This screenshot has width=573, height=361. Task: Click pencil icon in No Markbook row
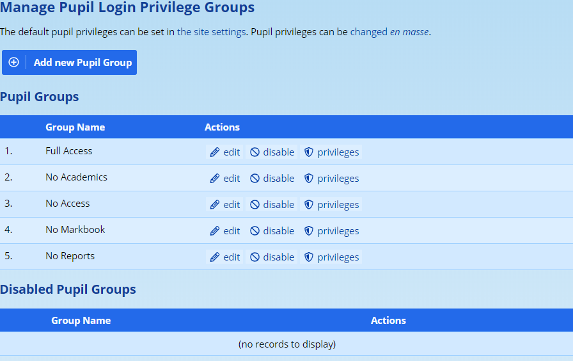214,231
